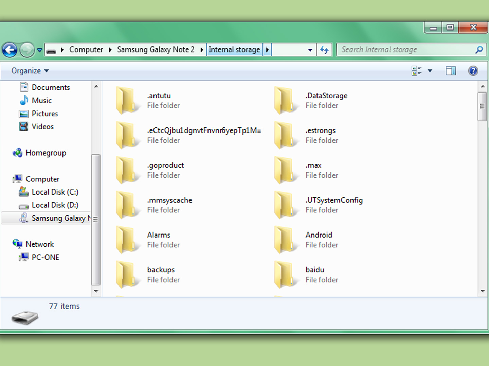The width and height of the screenshot is (489, 366).
Task: Click the navigation pane scroll down arrow
Action: (96, 291)
